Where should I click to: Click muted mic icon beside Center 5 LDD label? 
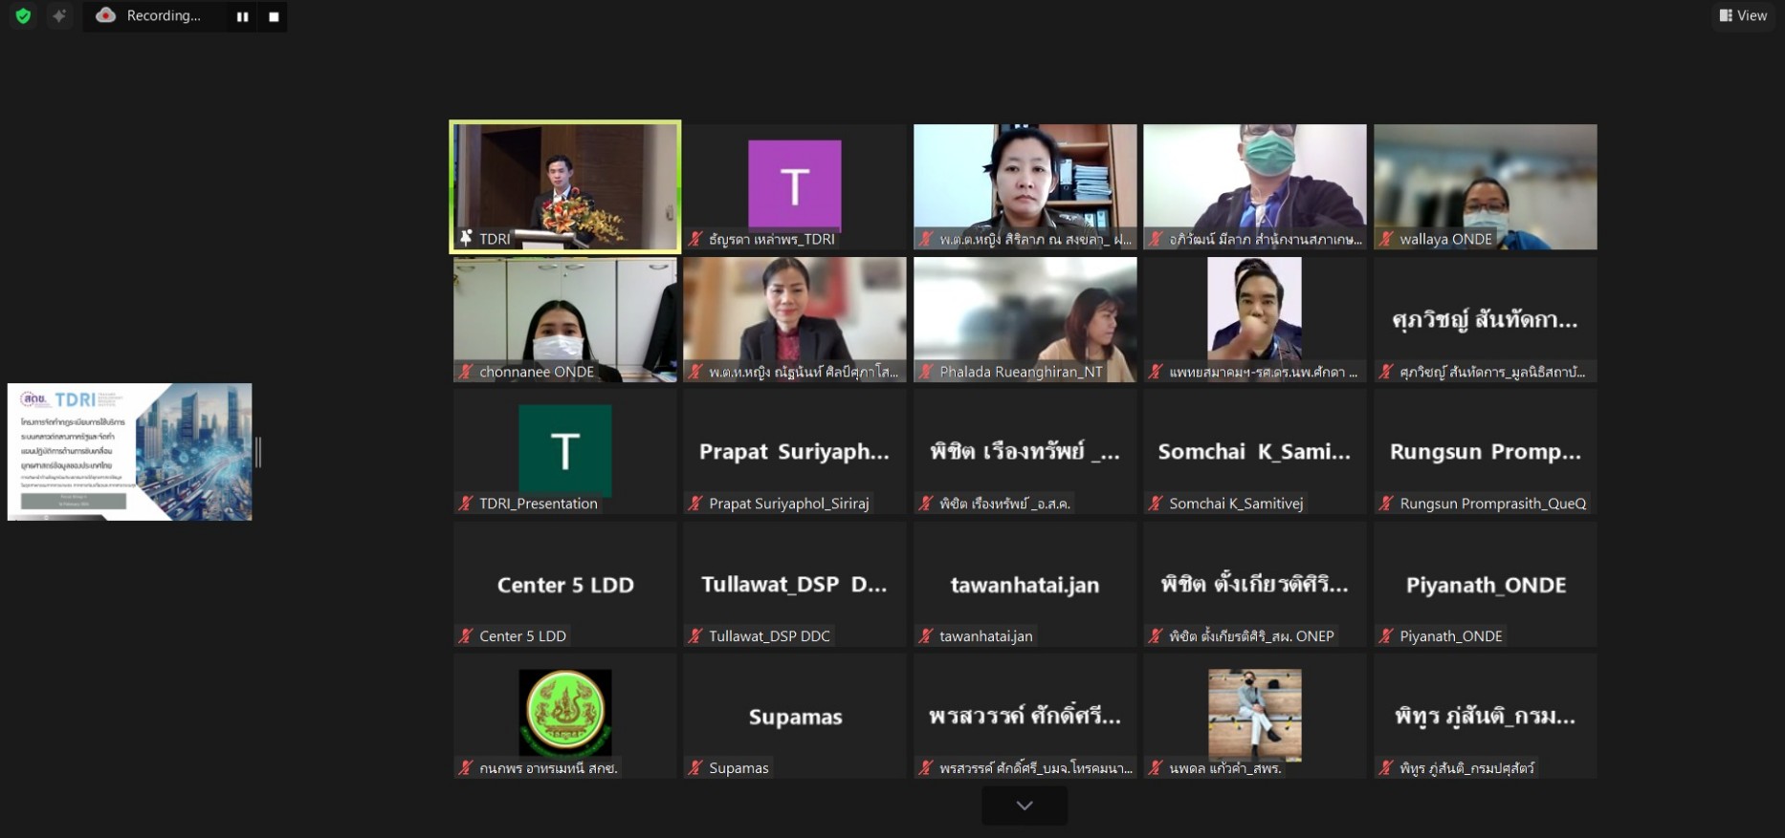466,636
